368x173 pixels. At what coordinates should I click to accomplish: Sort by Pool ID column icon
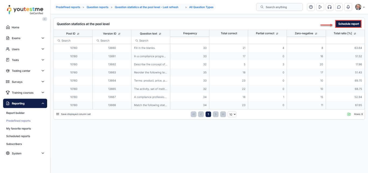pos(78,34)
